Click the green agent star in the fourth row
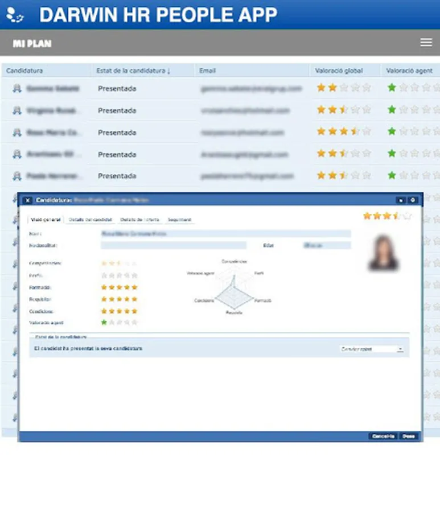This screenshot has height=512, width=440. point(392,153)
